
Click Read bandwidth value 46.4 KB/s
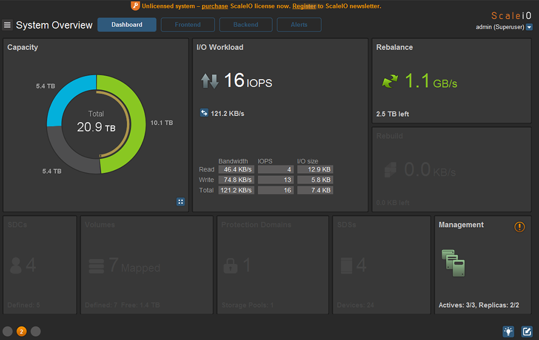(x=236, y=169)
